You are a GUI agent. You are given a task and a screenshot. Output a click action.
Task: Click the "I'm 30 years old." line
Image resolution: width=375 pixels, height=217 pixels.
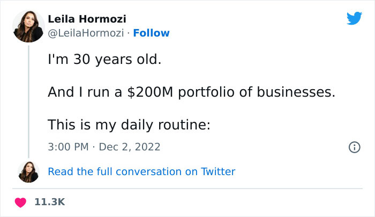click(104, 59)
